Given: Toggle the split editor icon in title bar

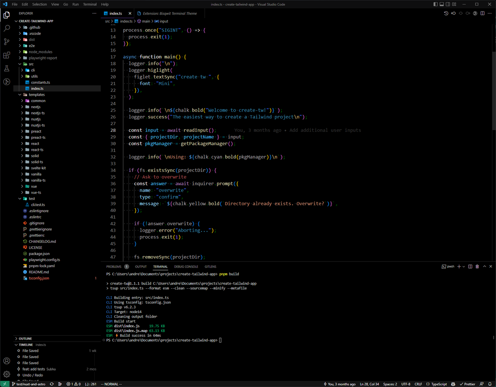Looking at the screenshot, I should point(482,13).
